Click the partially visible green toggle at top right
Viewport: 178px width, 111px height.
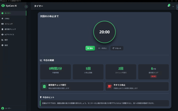click(177, 7)
